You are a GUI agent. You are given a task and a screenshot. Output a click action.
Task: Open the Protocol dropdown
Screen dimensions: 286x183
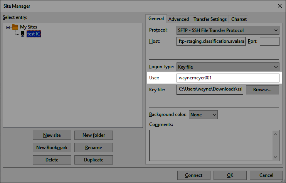pos(228,30)
